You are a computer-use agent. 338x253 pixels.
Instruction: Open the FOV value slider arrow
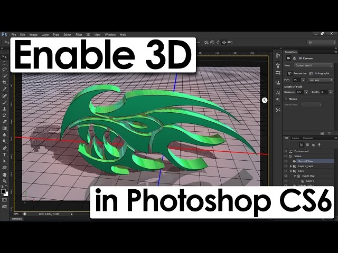[303, 80]
